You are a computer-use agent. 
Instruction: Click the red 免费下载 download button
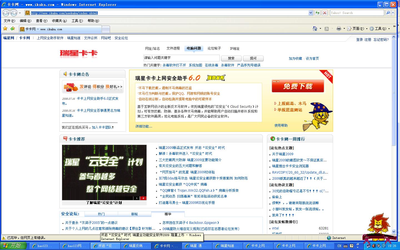coord(298,86)
